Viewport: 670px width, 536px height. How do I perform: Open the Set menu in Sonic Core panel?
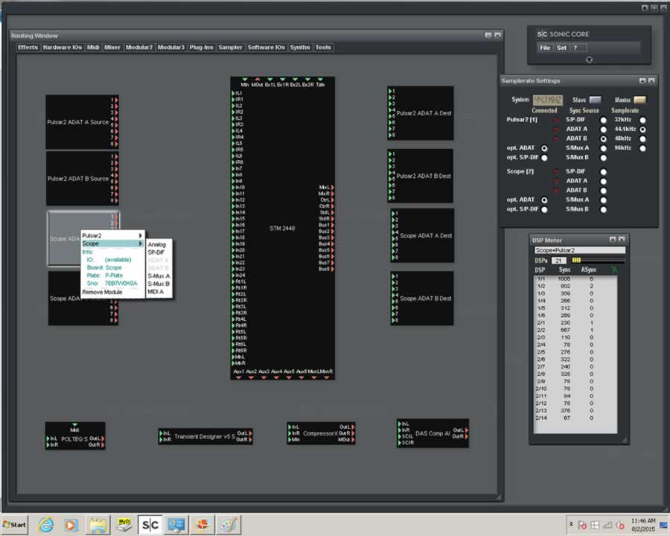[562, 48]
